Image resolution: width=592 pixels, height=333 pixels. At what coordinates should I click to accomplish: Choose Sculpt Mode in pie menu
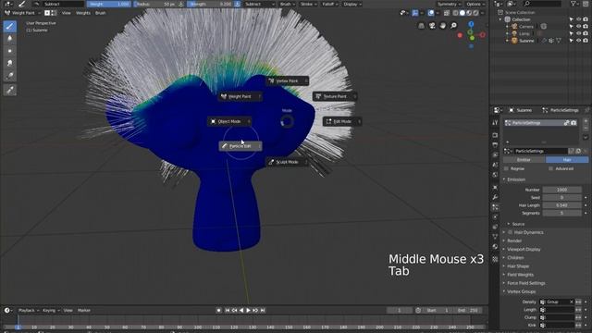click(x=288, y=162)
